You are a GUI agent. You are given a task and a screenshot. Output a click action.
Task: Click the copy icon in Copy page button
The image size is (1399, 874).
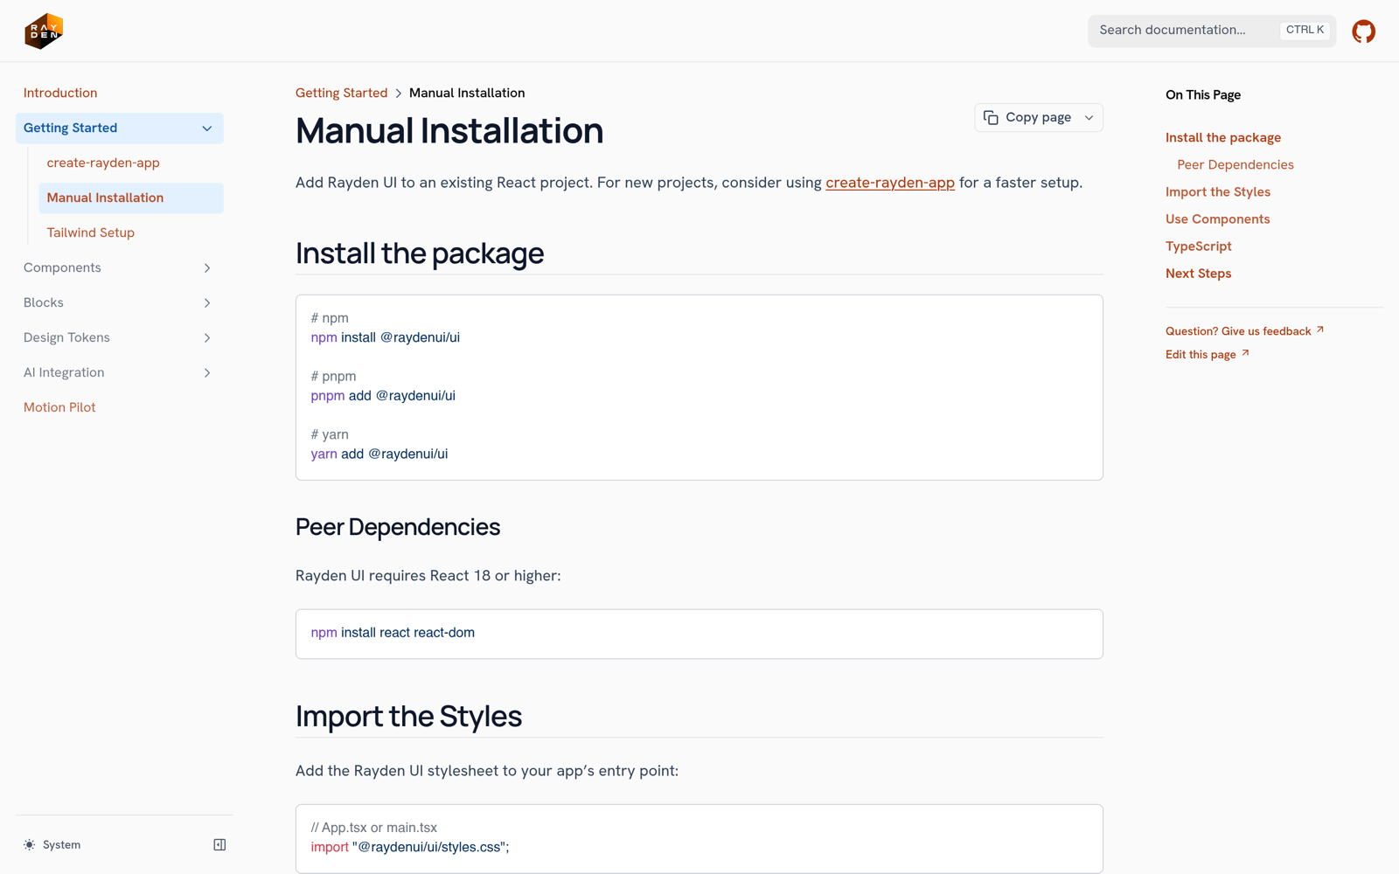pos(991,117)
